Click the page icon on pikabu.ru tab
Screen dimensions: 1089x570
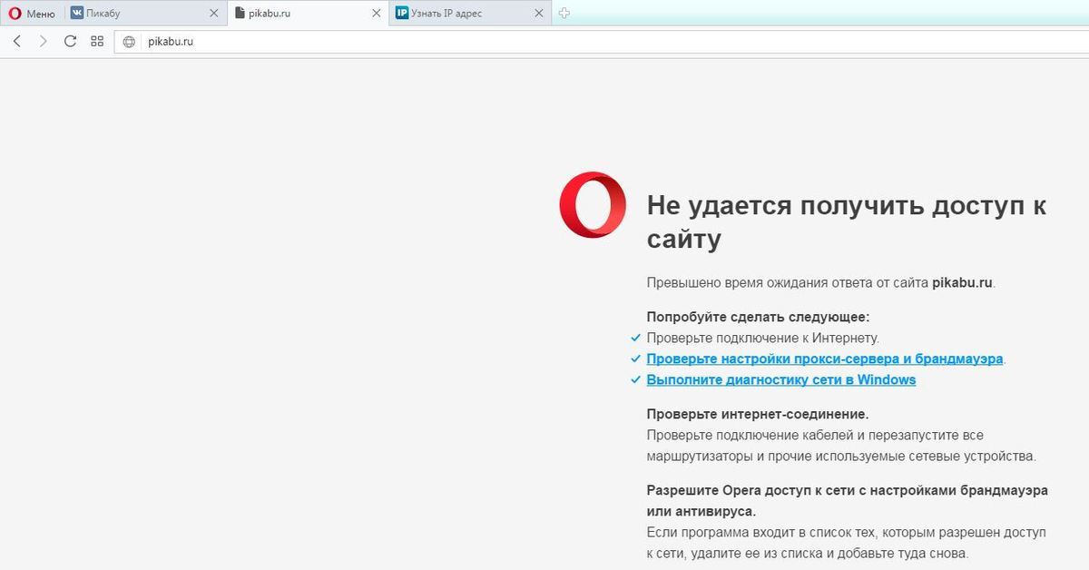(240, 14)
